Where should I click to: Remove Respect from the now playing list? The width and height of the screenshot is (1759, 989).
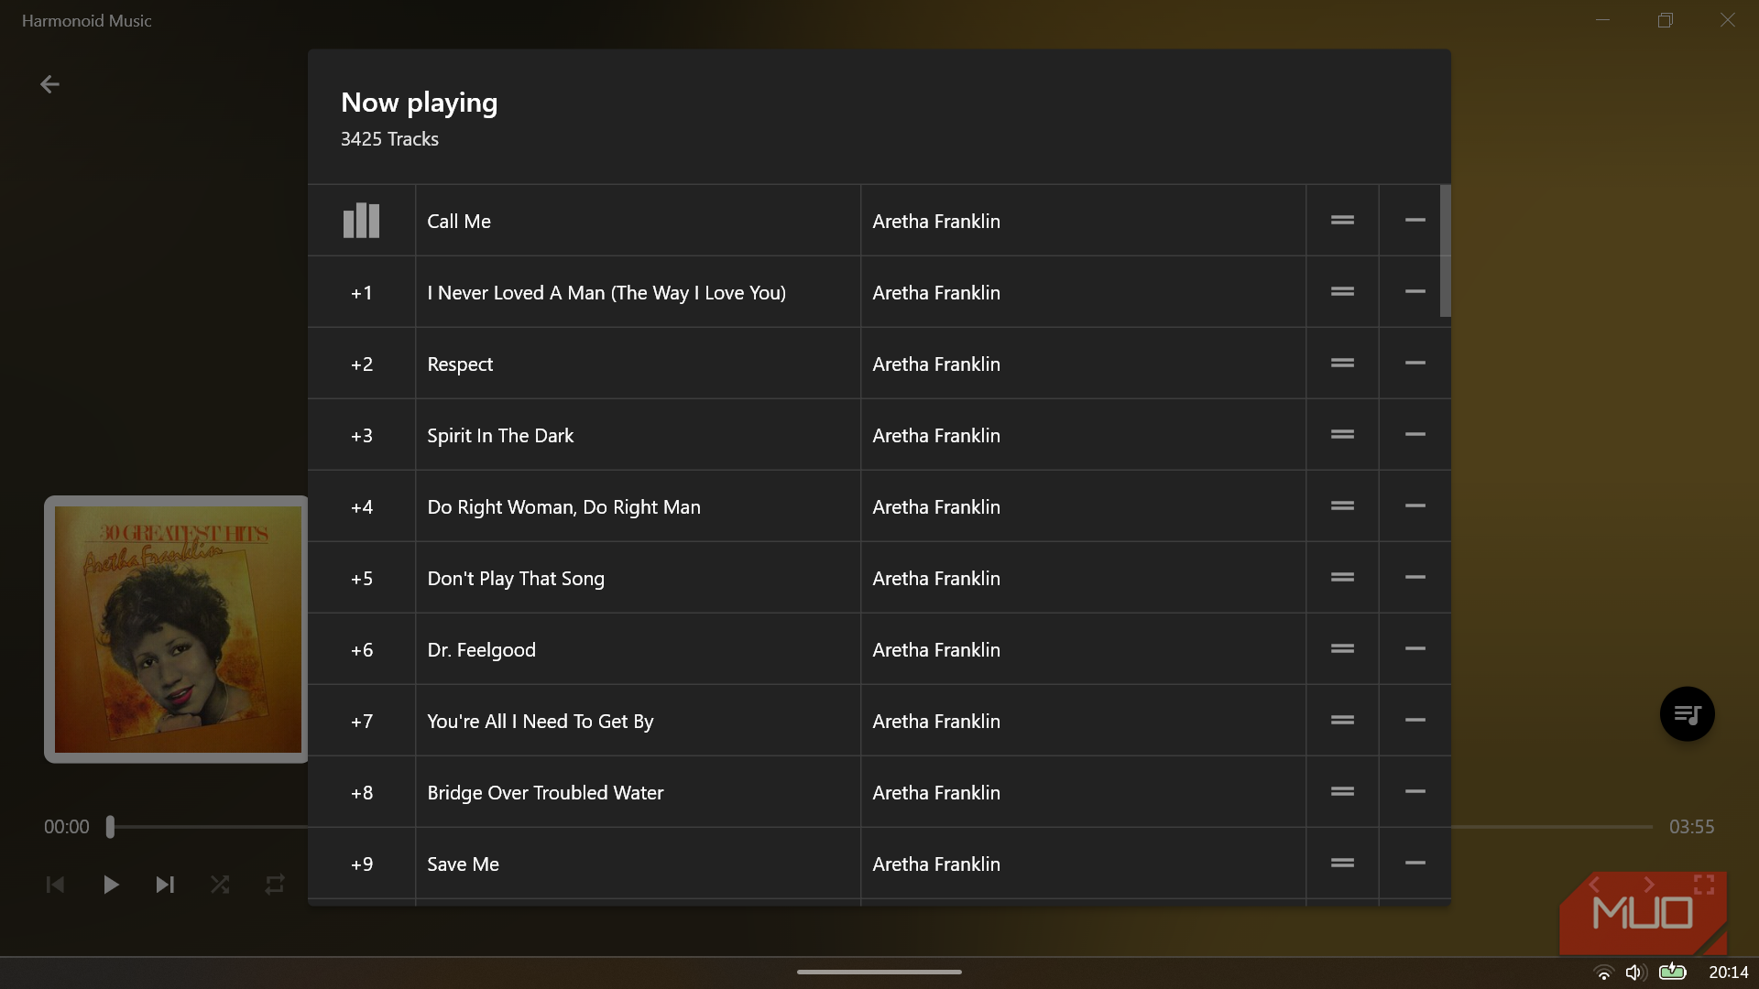point(1415,363)
